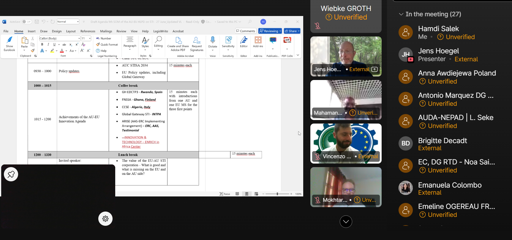
Task: Switch to the Layout tab
Action: [x=71, y=31]
